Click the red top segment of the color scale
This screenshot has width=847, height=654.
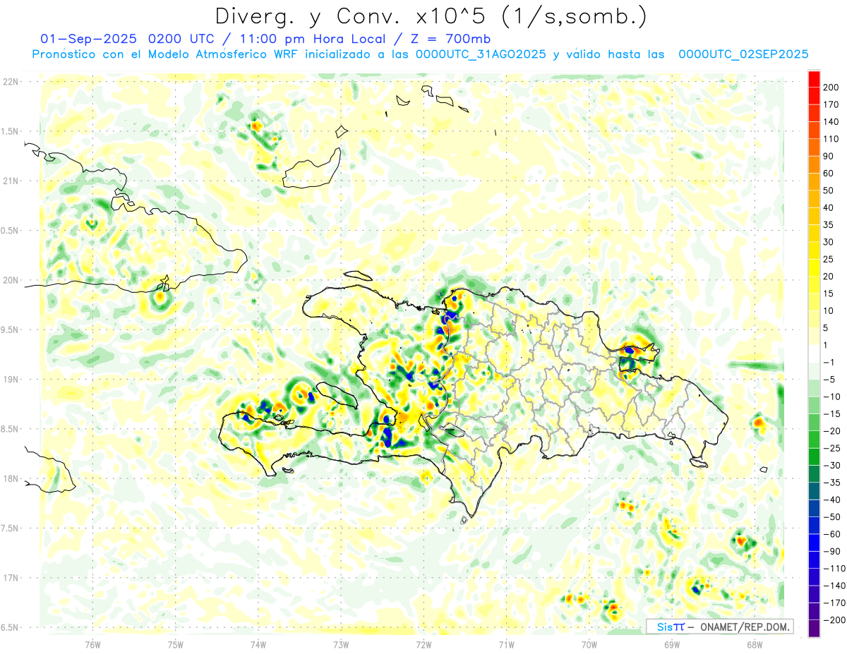coord(814,79)
